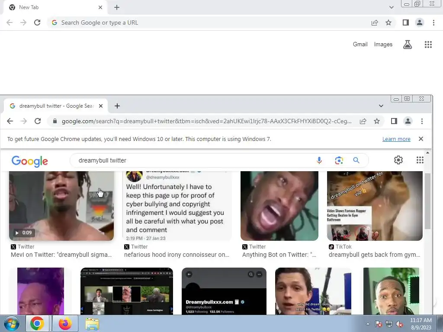Follow 'Learn more' about Chrome updates
This screenshot has width=443, height=332.
(396, 139)
